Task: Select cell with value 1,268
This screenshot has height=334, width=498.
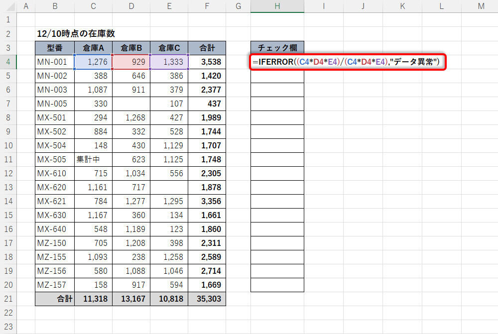Action: 131,118
